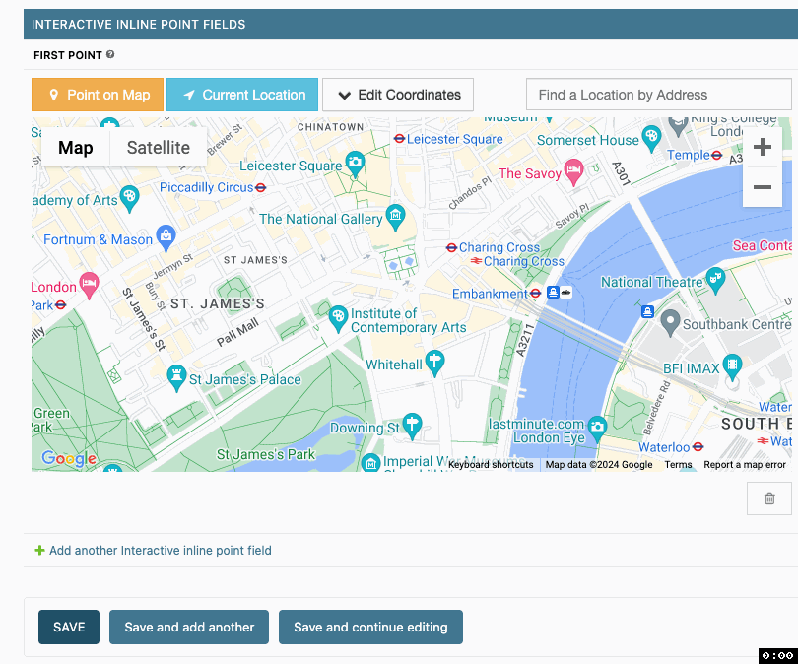
Task: Click the Piccadilly Circus tube station icon
Action: [260, 188]
